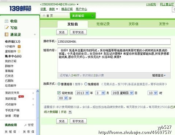Click the 发 彩 信 shortcut under 我的应用

click(x=29, y=132)
